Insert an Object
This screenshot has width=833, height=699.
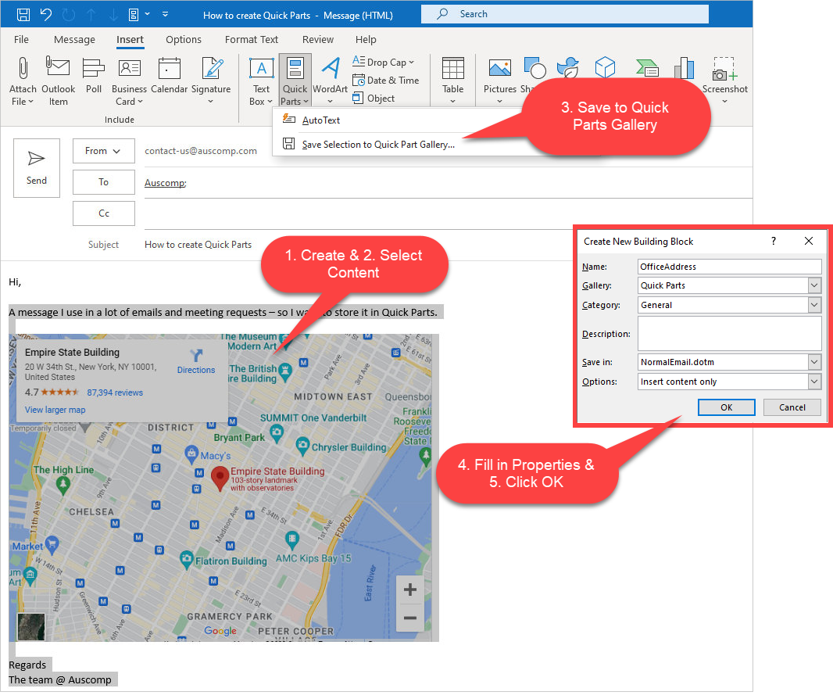click(x=374, y=99)
